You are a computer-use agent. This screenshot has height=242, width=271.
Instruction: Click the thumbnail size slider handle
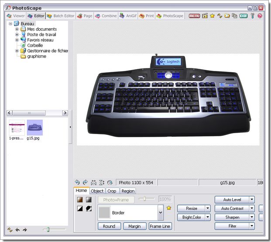[48, 229]
